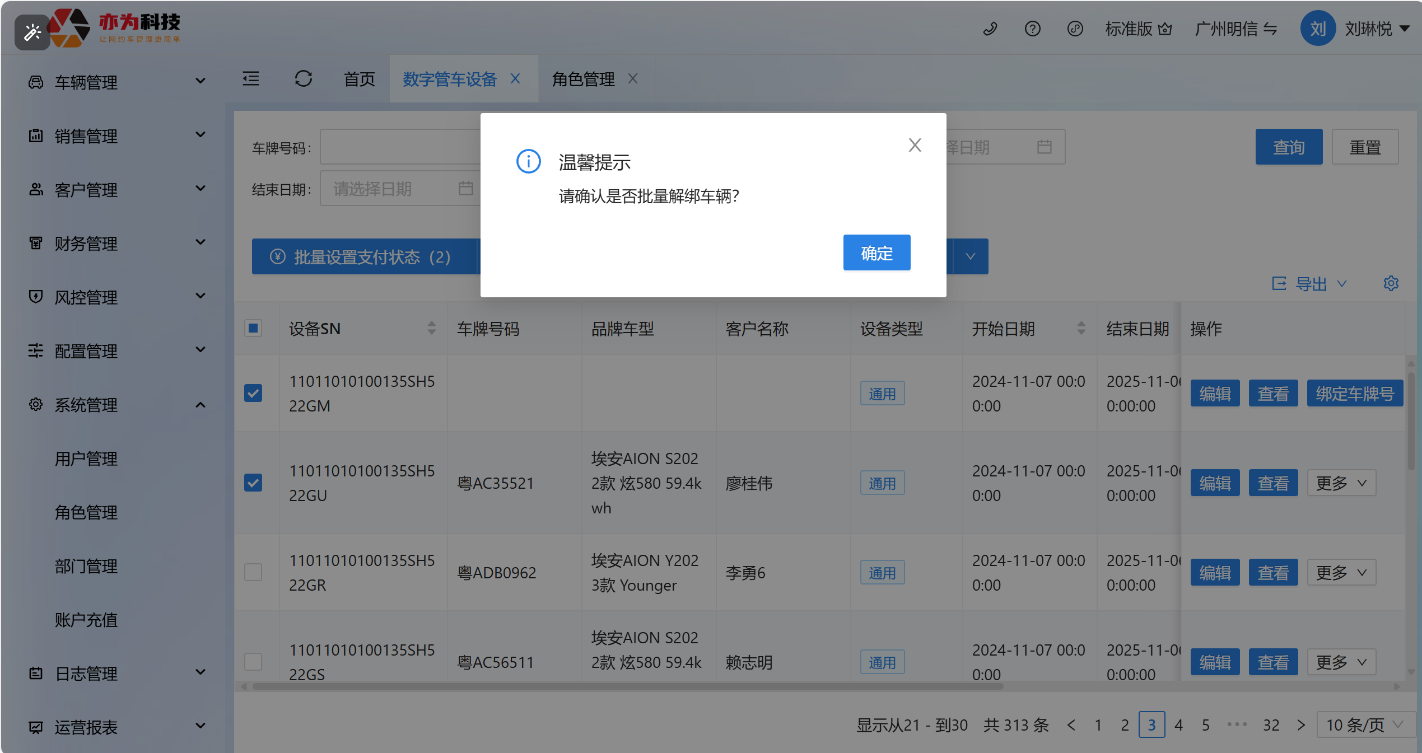Go to page 4 in pagination
This screenshot has width=1422, height=753.
coord(1178,725)
